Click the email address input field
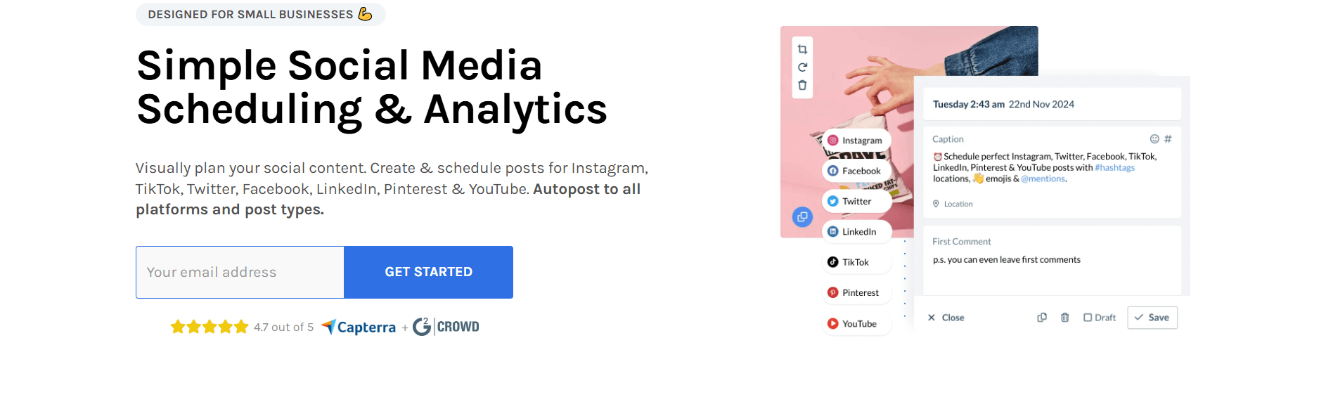1326x416 pixels. coord(240,272)
